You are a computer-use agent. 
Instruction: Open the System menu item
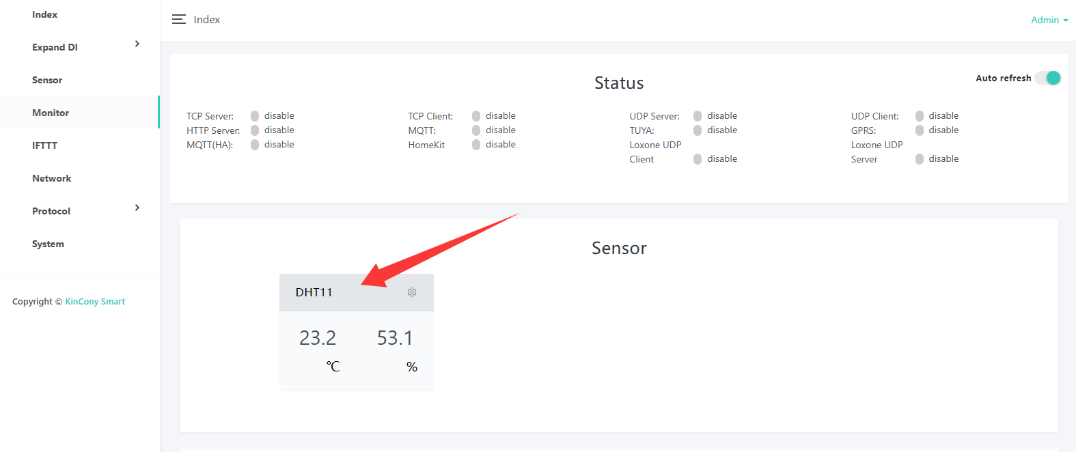pyautogui.click(x=48, y=244)
